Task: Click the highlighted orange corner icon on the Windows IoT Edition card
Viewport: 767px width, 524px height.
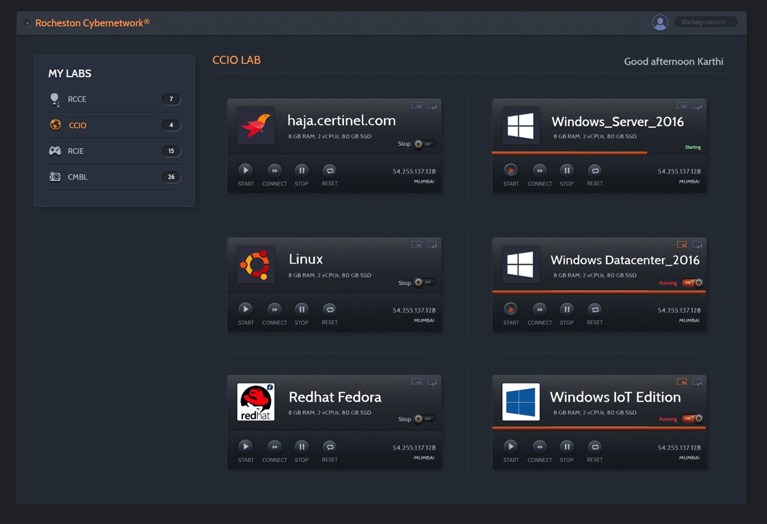Action: (x=682, y=381)
